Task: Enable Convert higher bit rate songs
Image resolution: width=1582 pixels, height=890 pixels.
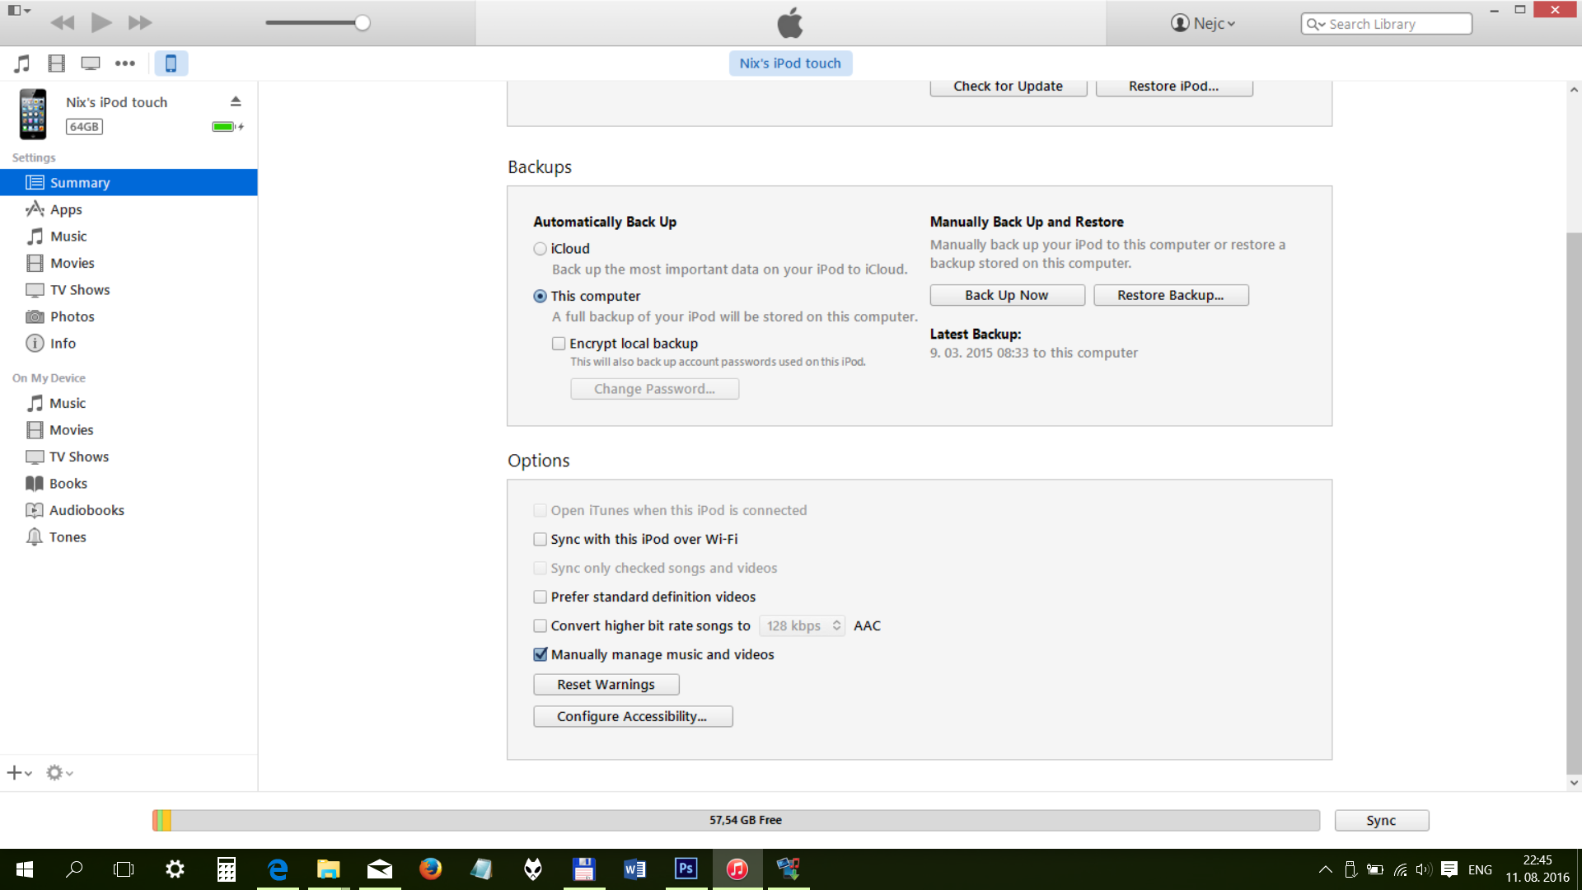Action: (540, 625)
